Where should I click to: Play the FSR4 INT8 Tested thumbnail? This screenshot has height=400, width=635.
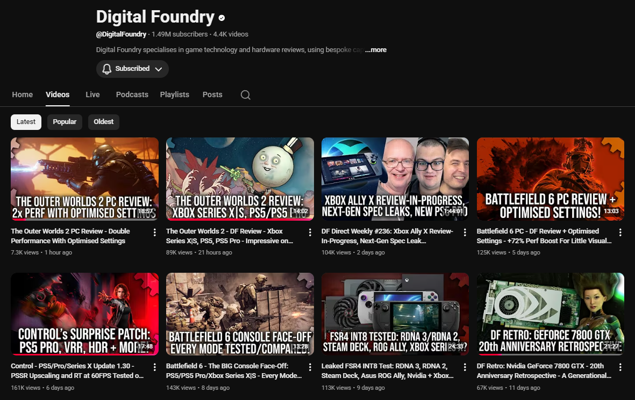395,314
